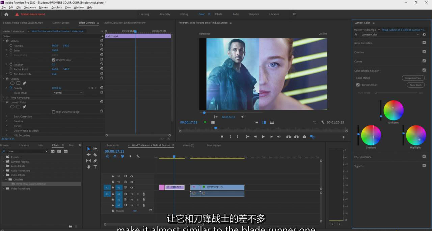Toggle Uniform Scale checkbox
This screenshot has width=432, height=231.
pos(53,60)
